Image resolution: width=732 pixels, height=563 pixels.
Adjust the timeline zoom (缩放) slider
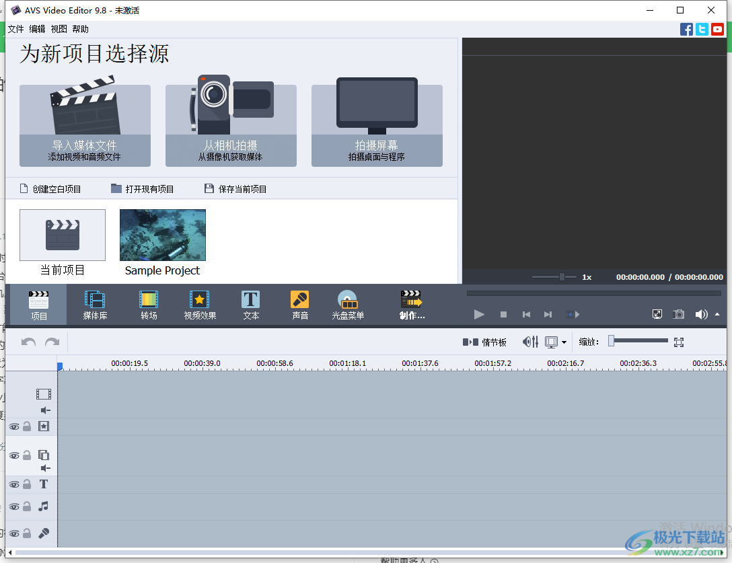pos(638,341)
